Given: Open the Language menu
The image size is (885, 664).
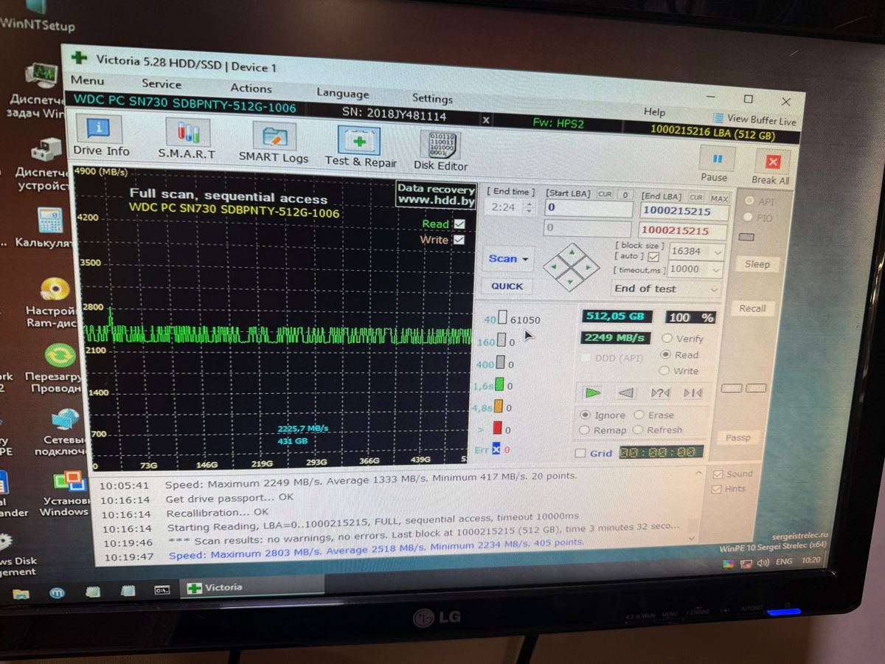Looking at the screenshot, I should [343, 94].
